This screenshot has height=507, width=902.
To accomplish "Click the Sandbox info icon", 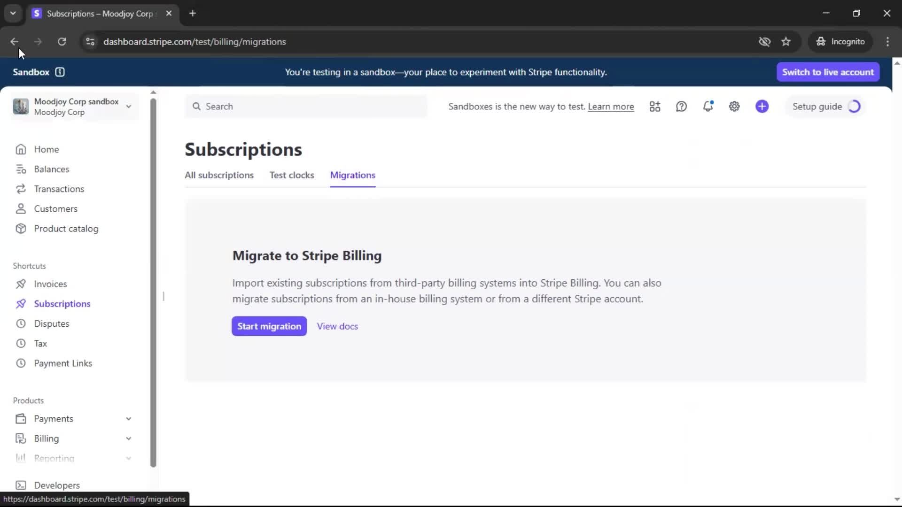I will click(x=60, y=72).
